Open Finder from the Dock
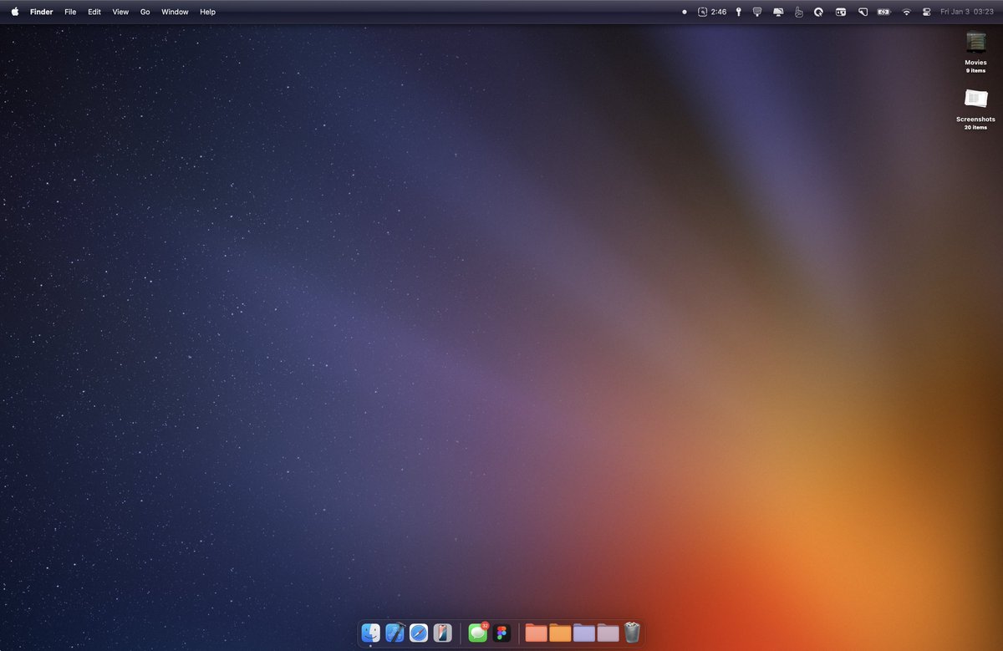Viewport: 1003px width, 651px height. tap(371, 633)
